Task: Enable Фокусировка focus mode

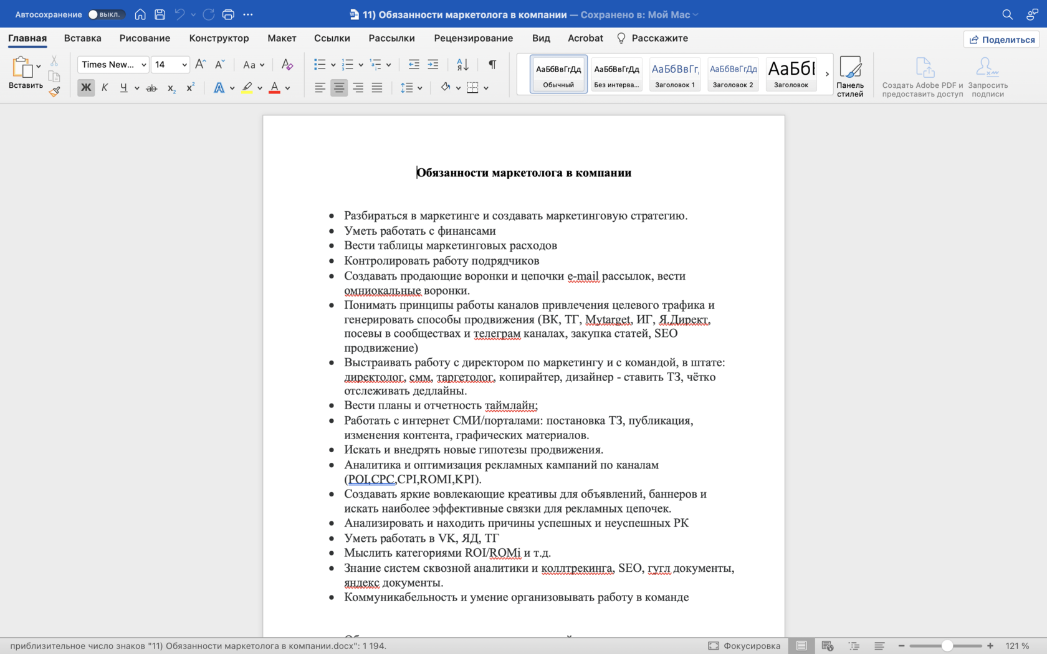Action: [x=744, y=646]
